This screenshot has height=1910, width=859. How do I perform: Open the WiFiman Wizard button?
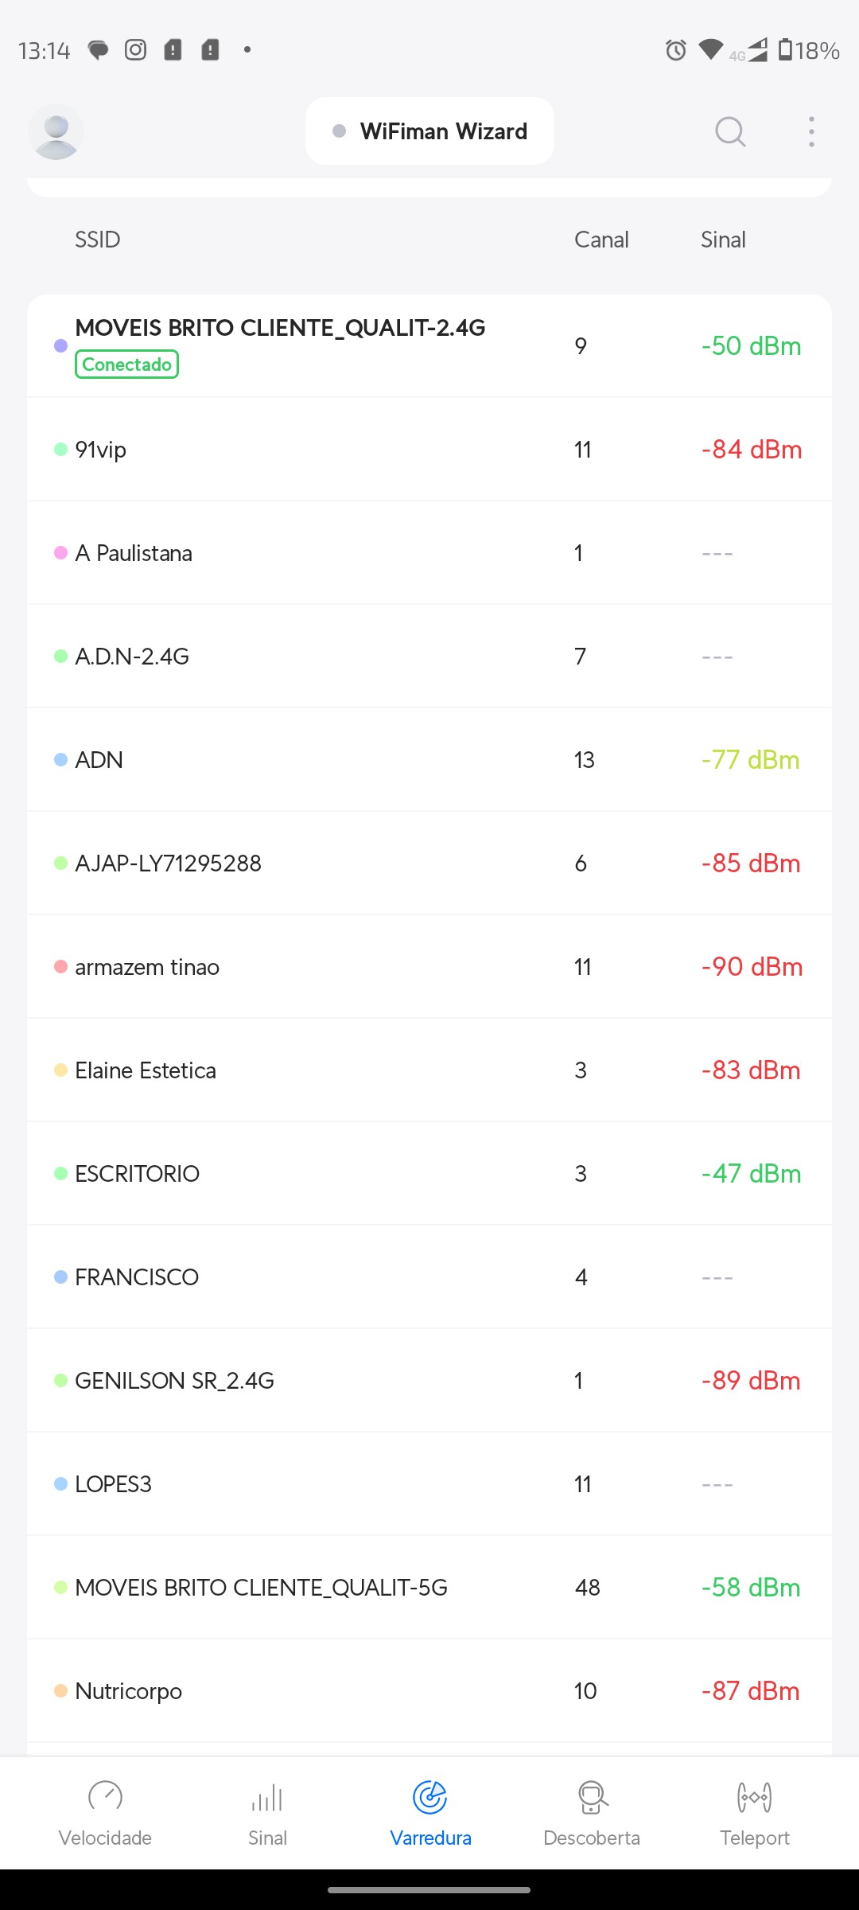[x=429, y=131]
